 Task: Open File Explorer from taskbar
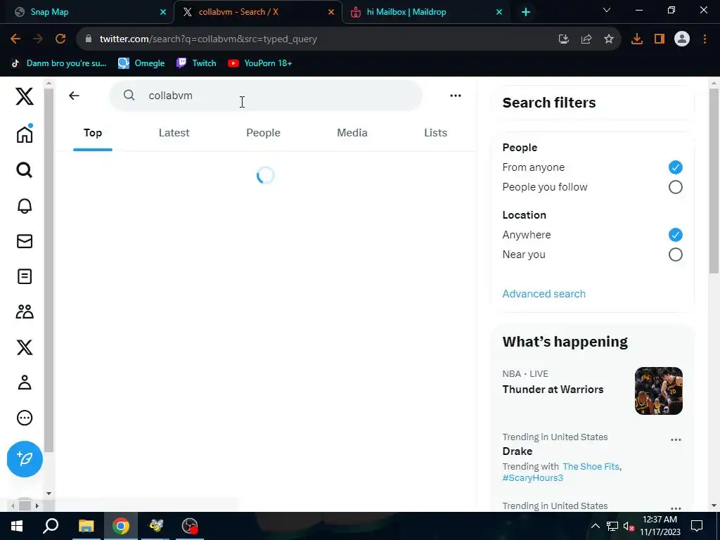[x=86, y=526]
